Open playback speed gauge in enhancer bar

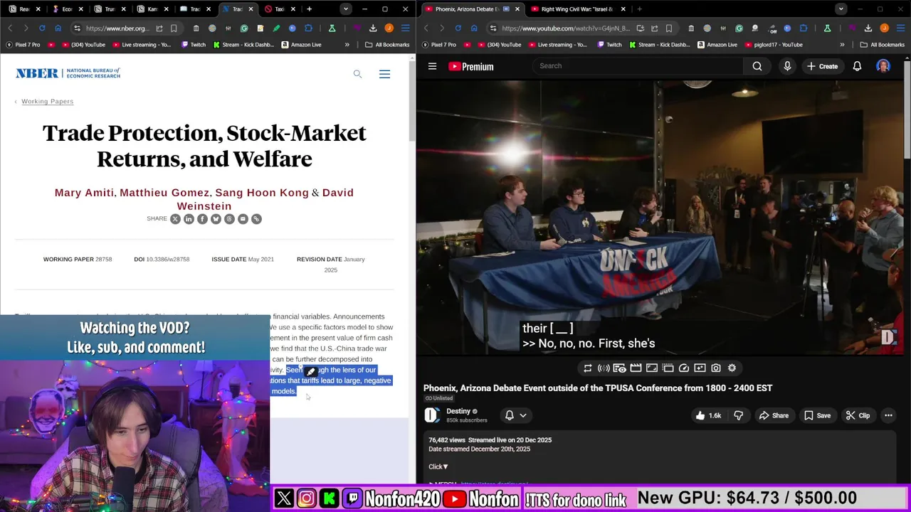684,368
